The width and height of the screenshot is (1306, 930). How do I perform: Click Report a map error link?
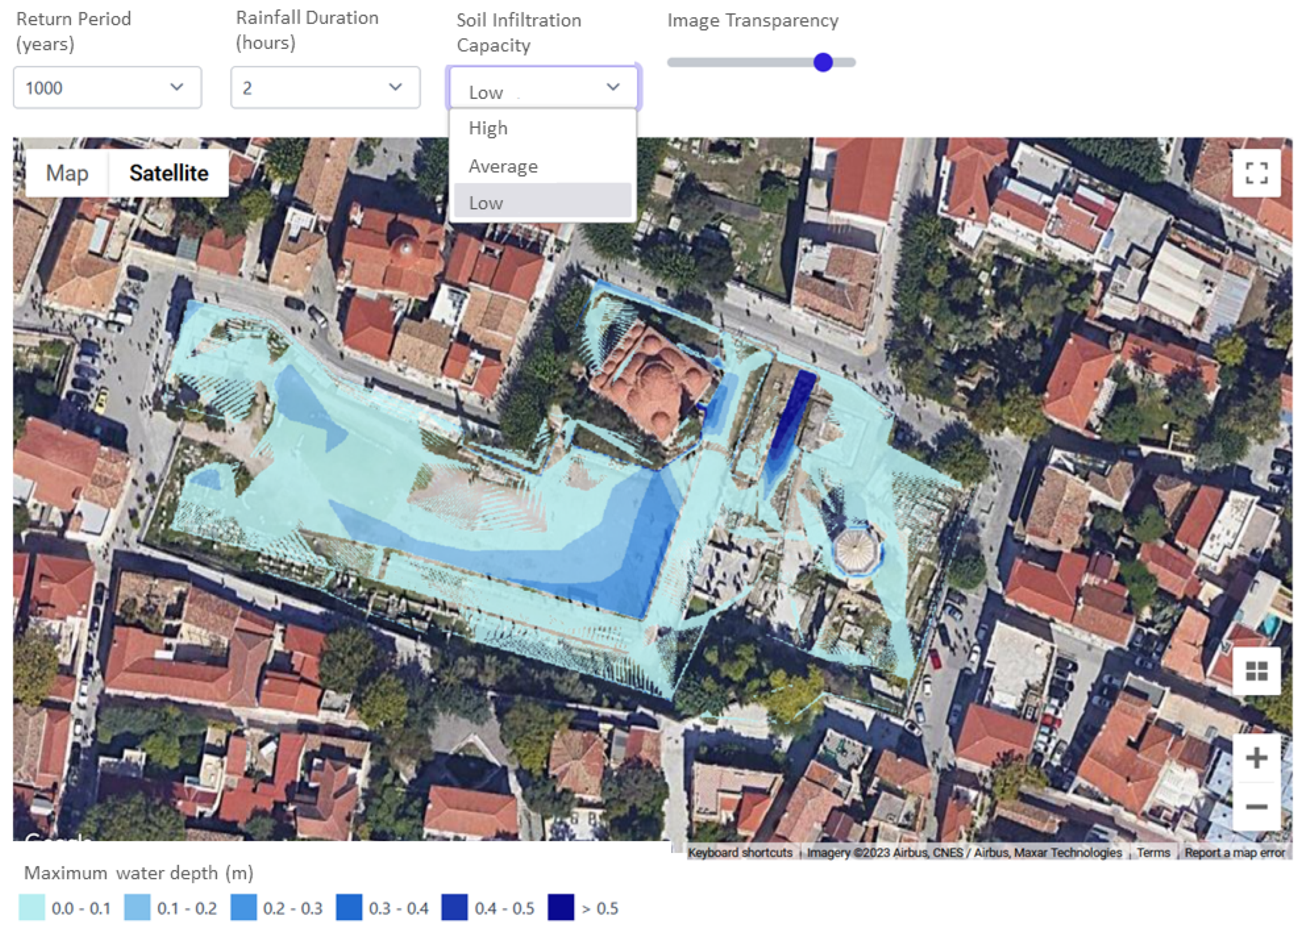(x=1234, y=853)
